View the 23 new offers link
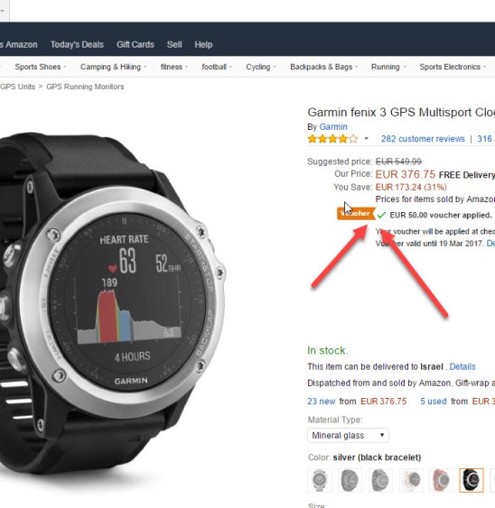The width and height of the screenshot is (495, 508). click(322, 402)
